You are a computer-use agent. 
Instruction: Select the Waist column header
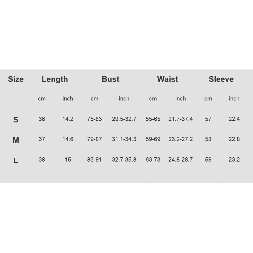[168, 79]
